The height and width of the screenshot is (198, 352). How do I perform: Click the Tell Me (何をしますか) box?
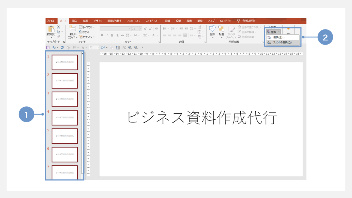click(x=249, y=21)
